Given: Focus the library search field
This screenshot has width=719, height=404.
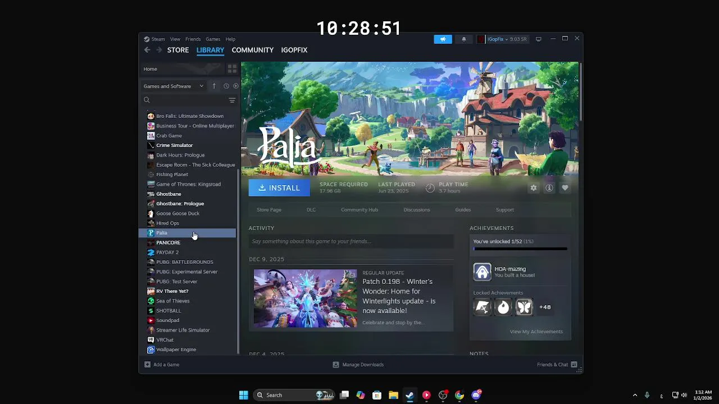Looking at the screenshot, I should tap(185, 100).
